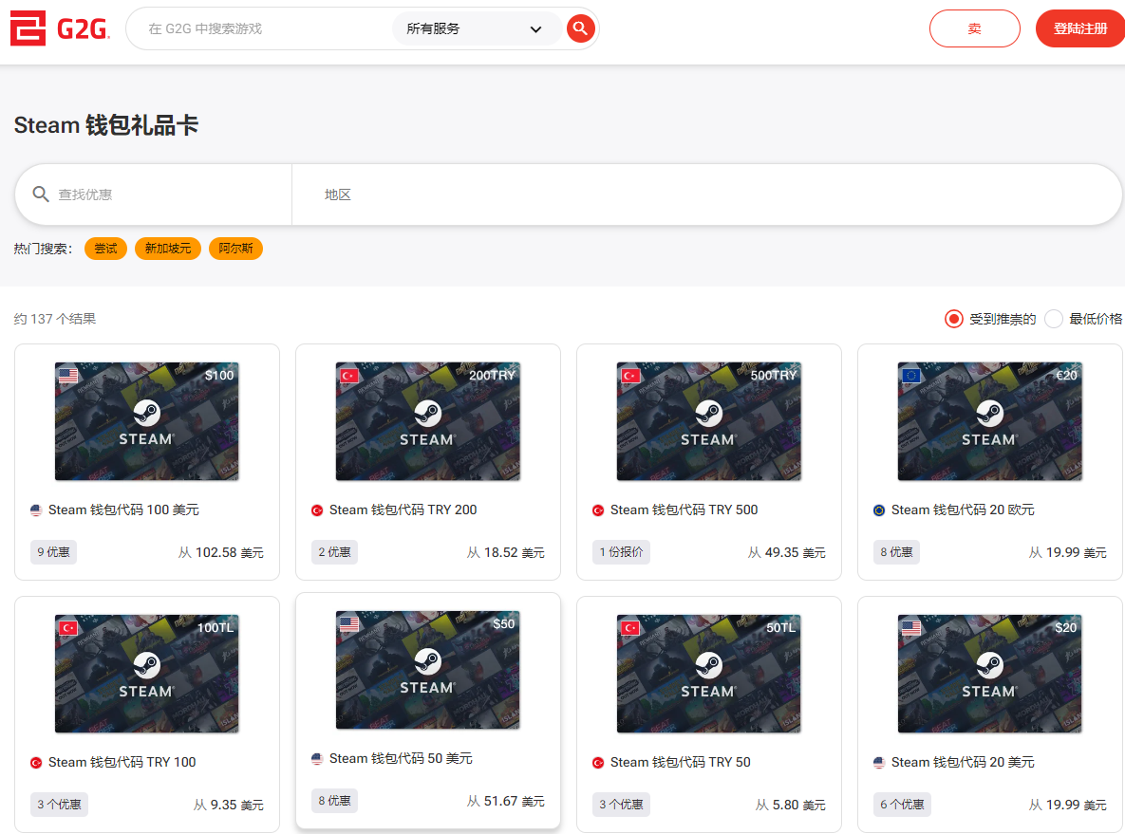Open Steam 钱包代码 TRY 500 link
Screen dimensions: 1125x834
pos(684,510)
